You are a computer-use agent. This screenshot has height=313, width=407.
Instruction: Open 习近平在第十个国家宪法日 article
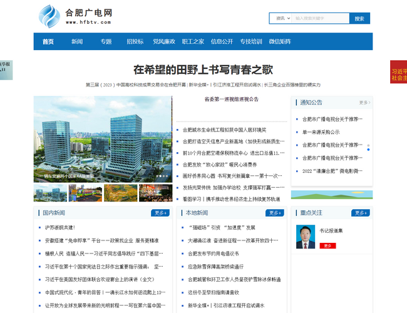104,267
